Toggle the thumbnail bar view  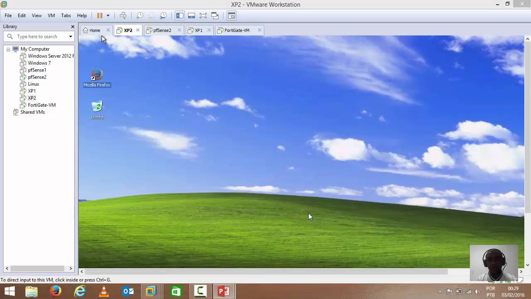191,15
